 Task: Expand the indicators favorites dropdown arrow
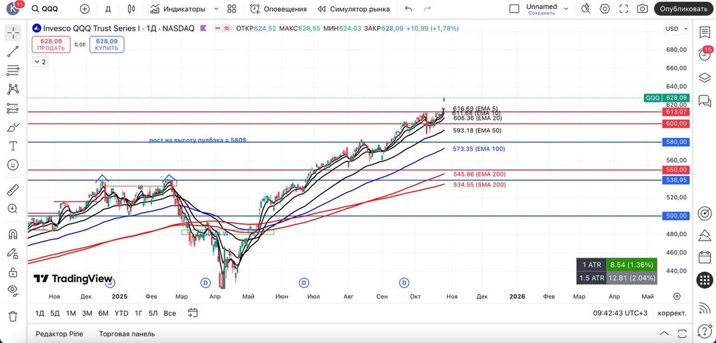[x=216, y=9]
